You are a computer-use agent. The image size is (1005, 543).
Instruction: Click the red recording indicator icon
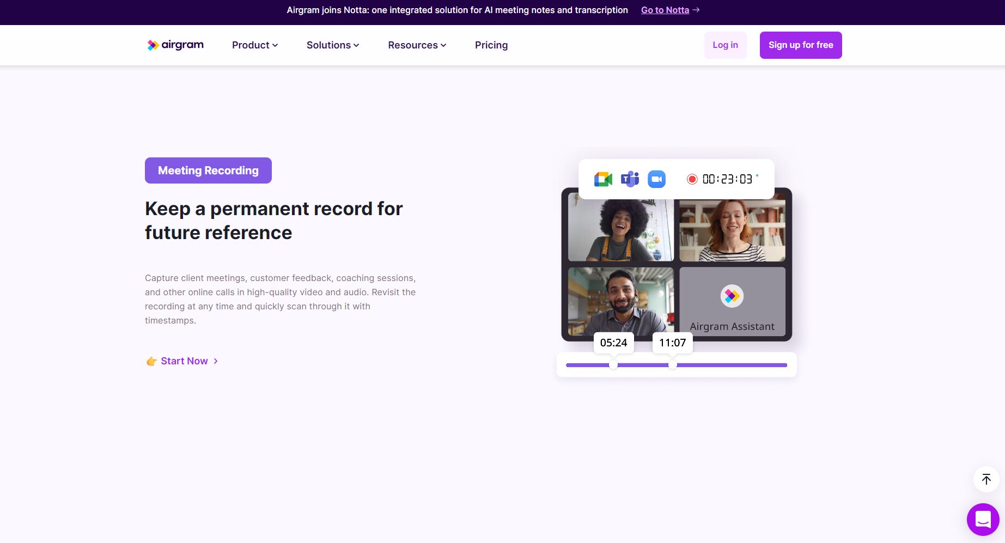[x=692, y=179]
